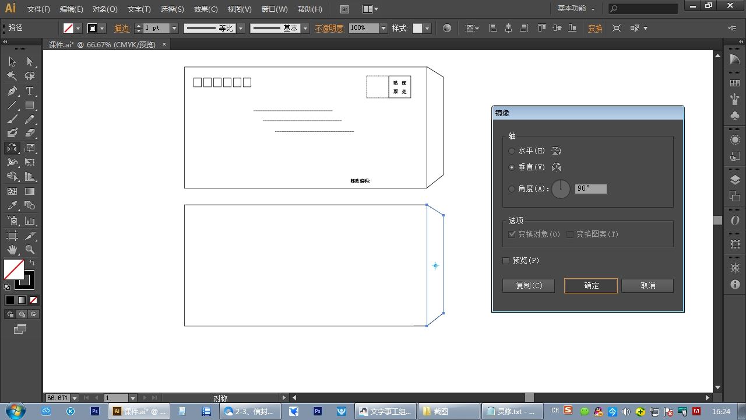Open the Artboards panel icon
746x420 pixels.
[735, 197]
